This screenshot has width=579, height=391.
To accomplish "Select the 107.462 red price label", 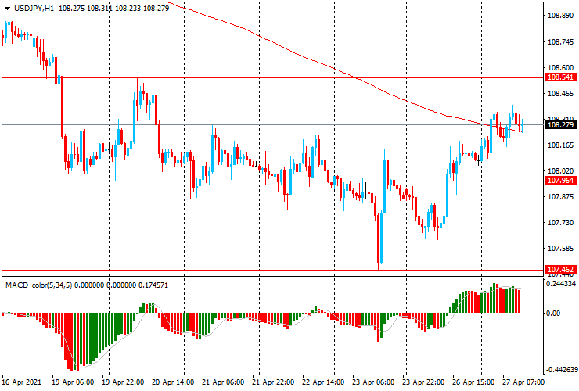I will [x=560, y=269].
